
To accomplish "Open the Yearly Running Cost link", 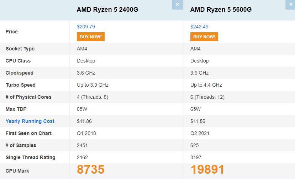I will 30,121.
